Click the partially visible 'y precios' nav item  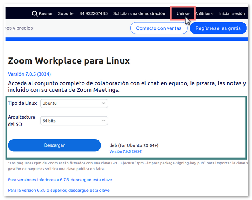19,28
